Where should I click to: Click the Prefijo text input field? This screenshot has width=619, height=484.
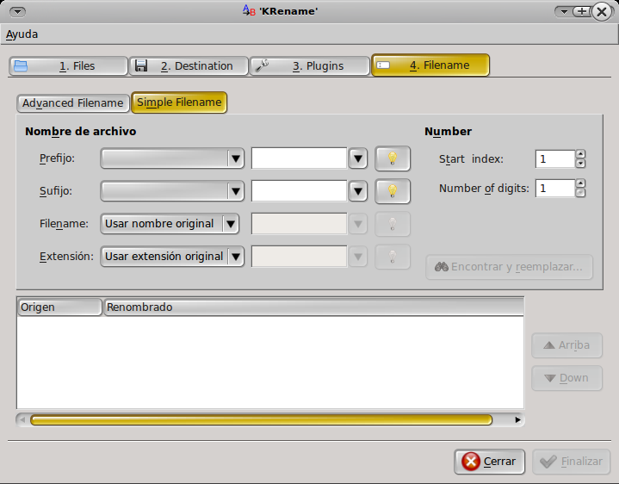pyautogui.click(x=299, y=158)
